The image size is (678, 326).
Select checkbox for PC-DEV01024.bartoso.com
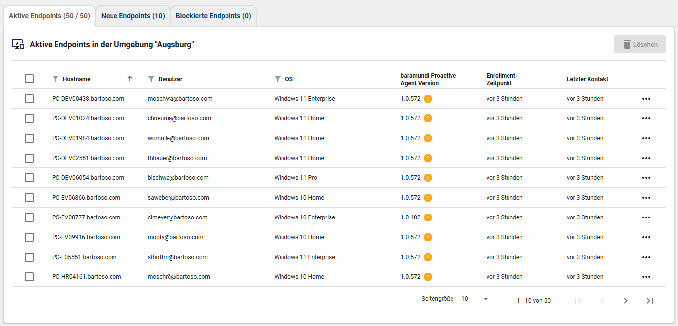point(29,118)
